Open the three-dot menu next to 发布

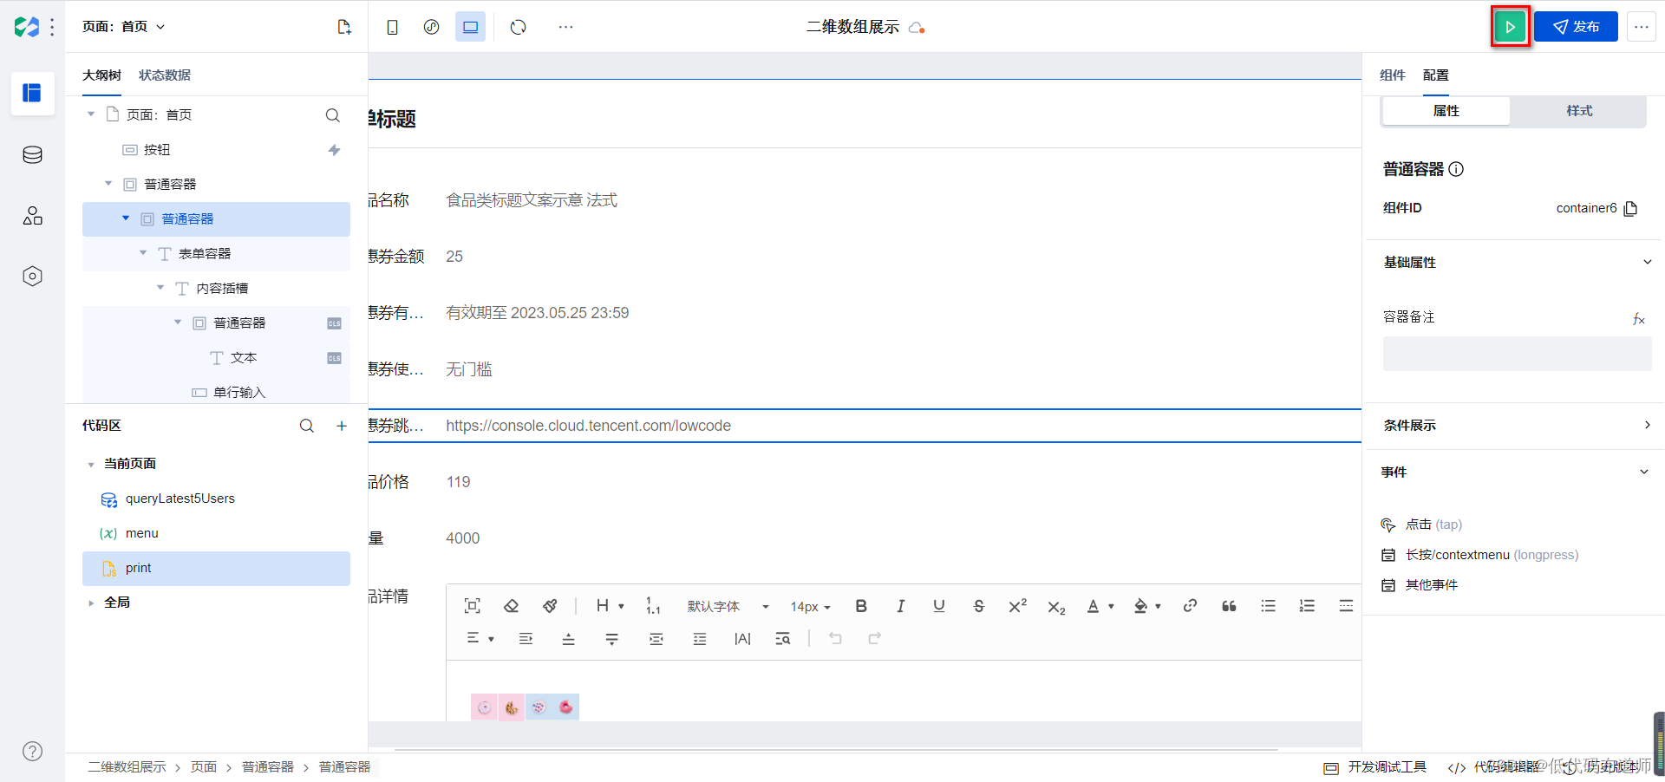(x=1641, y=27)
